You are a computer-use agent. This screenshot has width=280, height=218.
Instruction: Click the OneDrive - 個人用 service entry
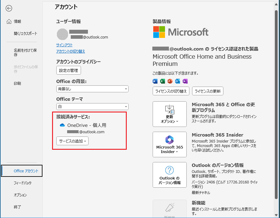coord(83,128)
